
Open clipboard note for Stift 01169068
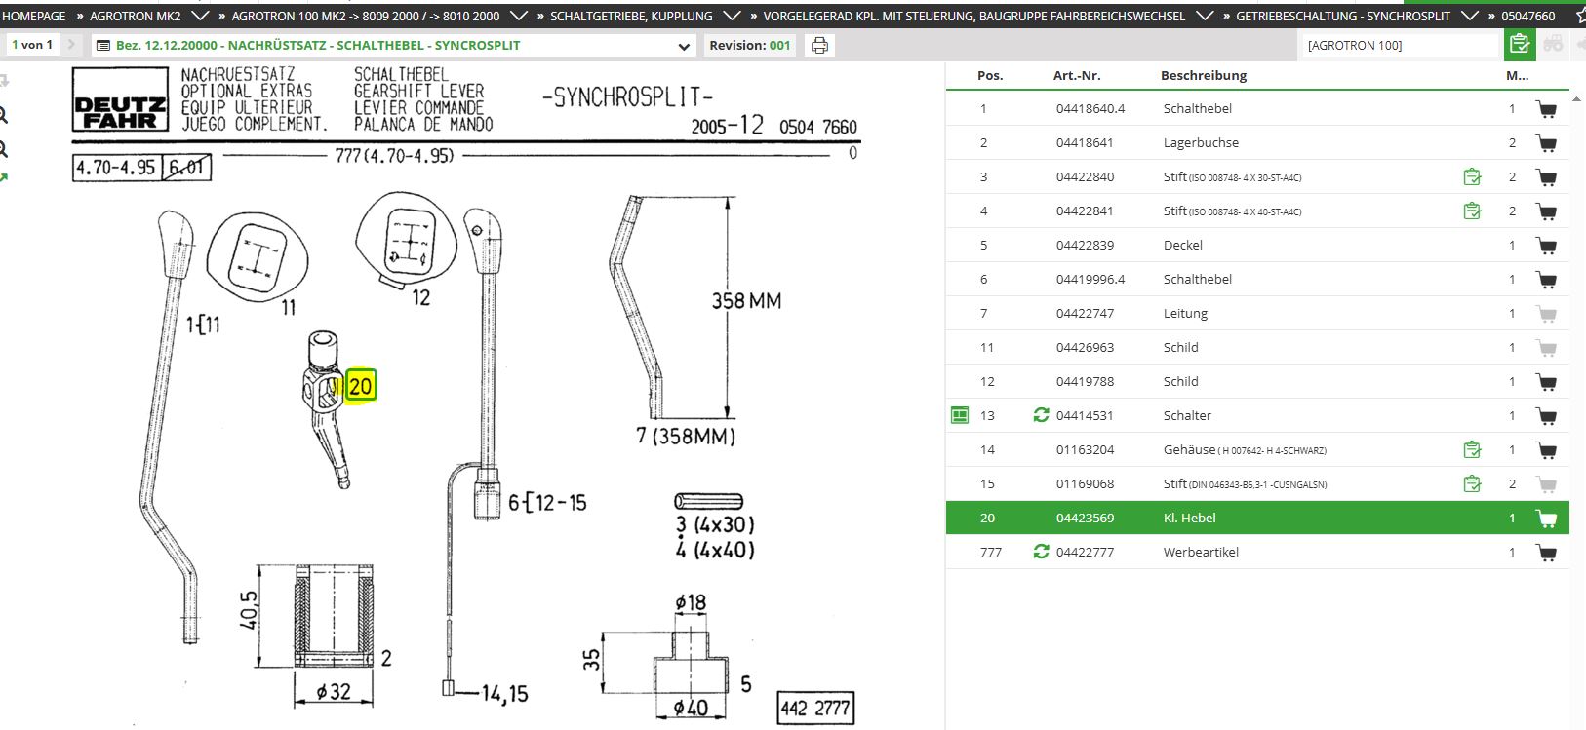point(1472,483)
